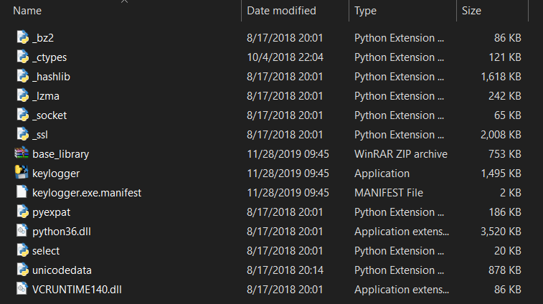Sort files by the Size column

[x=471, y=11]
